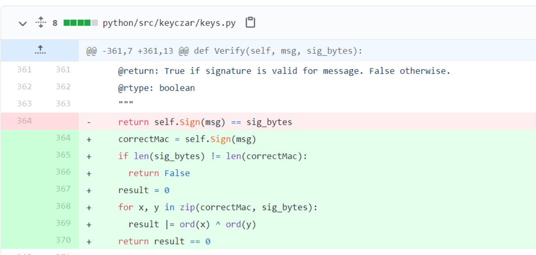
Task: Collapse the keys.py file diff
Action: tap(23, 23)
